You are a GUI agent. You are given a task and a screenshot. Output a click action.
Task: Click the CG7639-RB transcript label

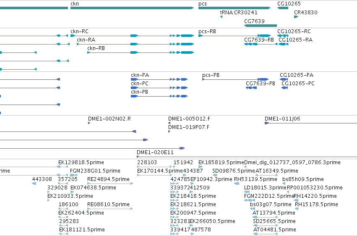coord(259,40)
